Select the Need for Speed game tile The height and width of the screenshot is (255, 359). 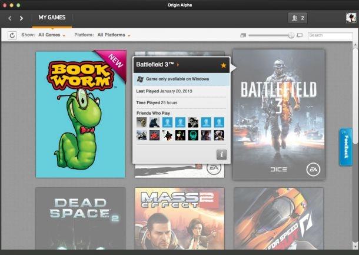(x=278, y=219)
